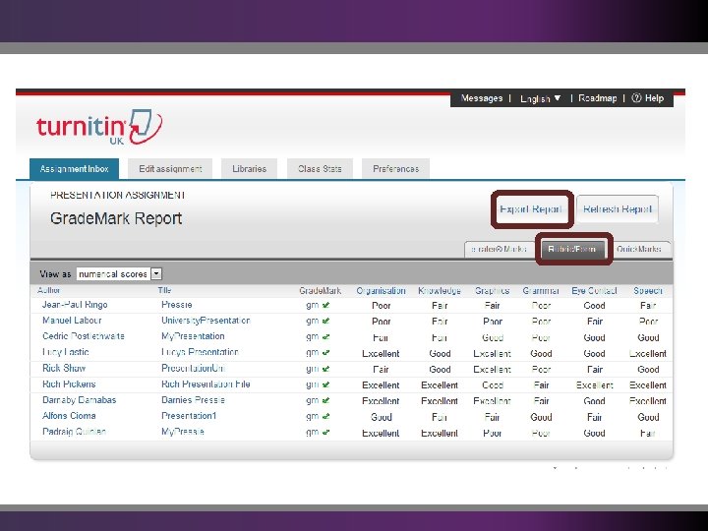Click the Turnitin UK logo
The image size is (708, 531).
(99, 127)
